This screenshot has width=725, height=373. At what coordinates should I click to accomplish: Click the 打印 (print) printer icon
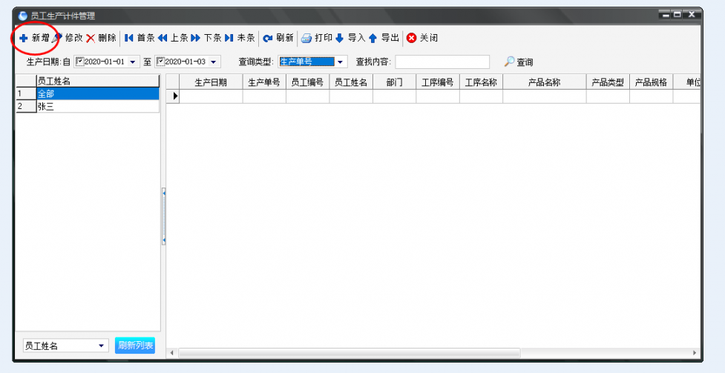306,39
